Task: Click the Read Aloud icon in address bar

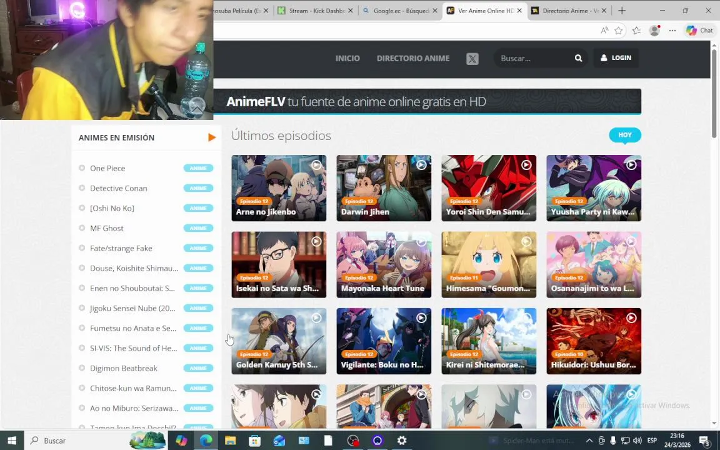Action: [604, 30]
